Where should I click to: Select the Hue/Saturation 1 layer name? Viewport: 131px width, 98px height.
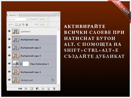click(40, 64)
